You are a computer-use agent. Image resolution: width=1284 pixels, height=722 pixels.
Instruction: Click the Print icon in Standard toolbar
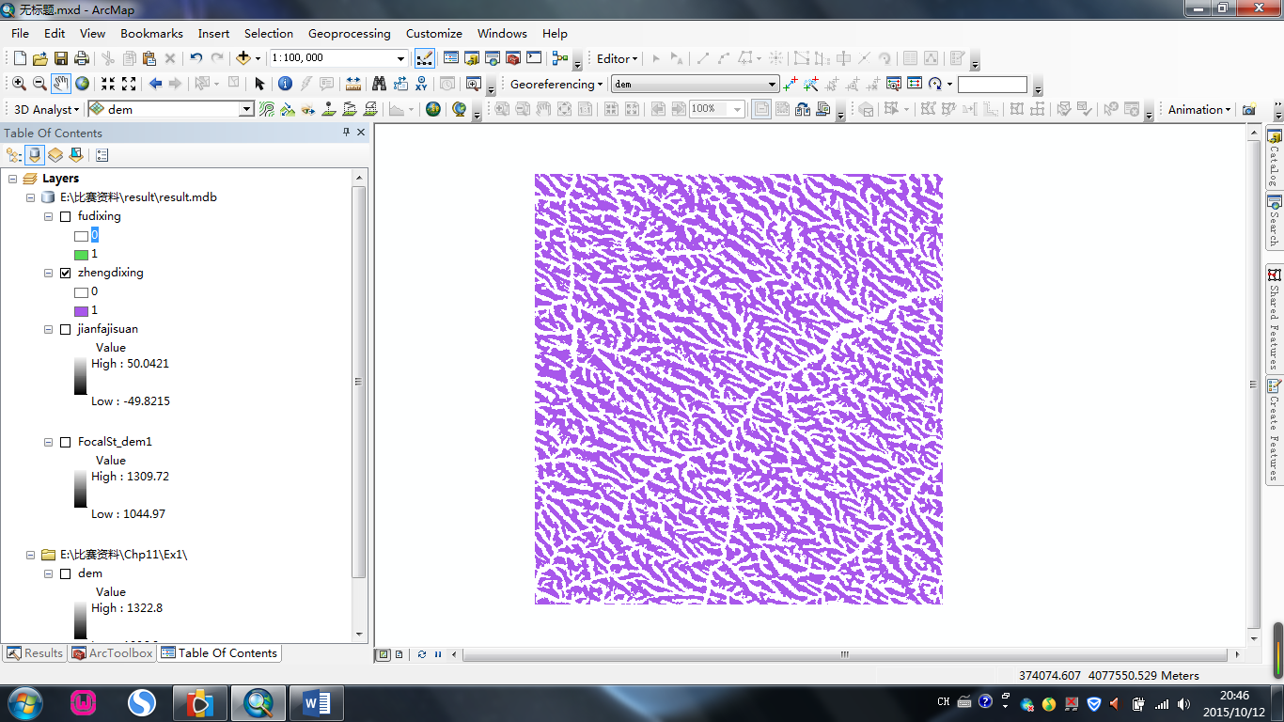pyautogui.click(x=82, y=58)
